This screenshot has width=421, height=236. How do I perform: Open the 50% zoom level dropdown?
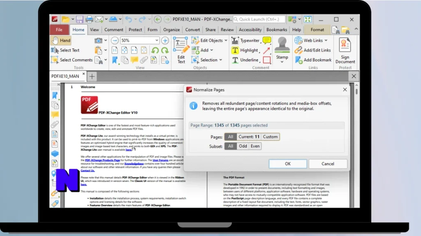coord(157,41)
